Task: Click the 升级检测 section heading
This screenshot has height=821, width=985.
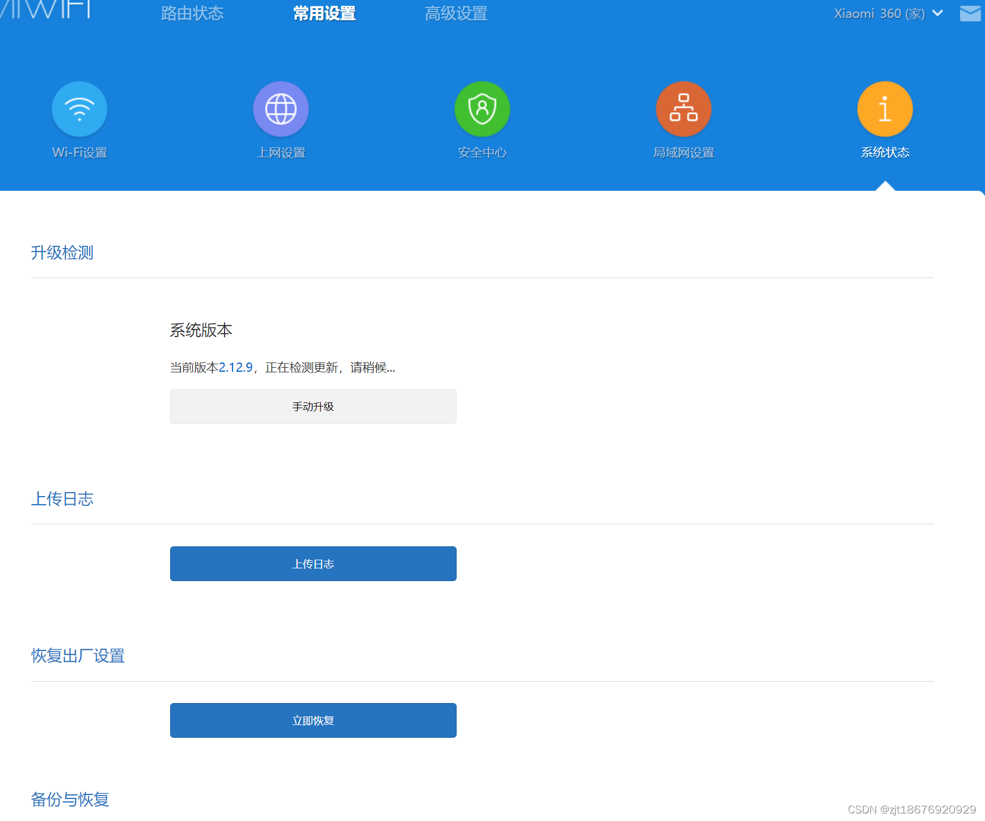Action: [x=62, y=253]
